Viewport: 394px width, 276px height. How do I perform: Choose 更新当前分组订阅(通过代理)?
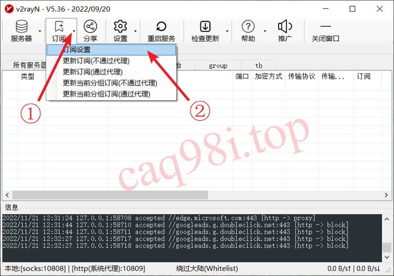tap(111, 94)
